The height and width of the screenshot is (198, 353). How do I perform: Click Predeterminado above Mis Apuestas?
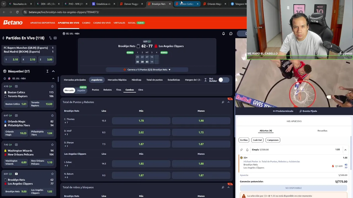click(x=283, y=111)
